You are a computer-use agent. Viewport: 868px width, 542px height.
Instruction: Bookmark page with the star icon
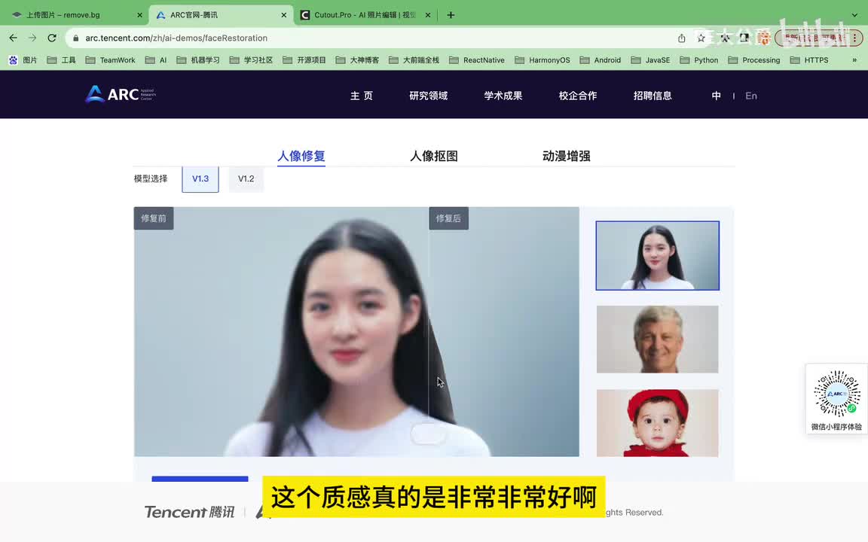tap(701, 38)
